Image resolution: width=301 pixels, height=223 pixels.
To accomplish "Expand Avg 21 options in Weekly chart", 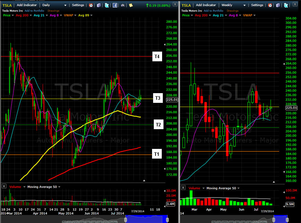I will 226,15.
